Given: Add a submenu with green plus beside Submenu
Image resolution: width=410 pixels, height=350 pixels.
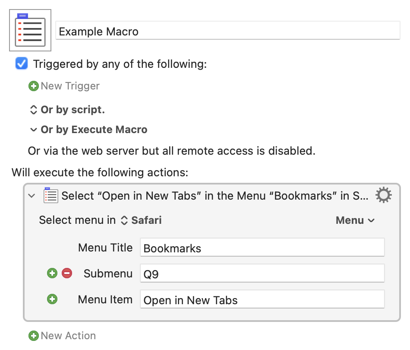Looking at the screenshot, I should tap(52, 273).
